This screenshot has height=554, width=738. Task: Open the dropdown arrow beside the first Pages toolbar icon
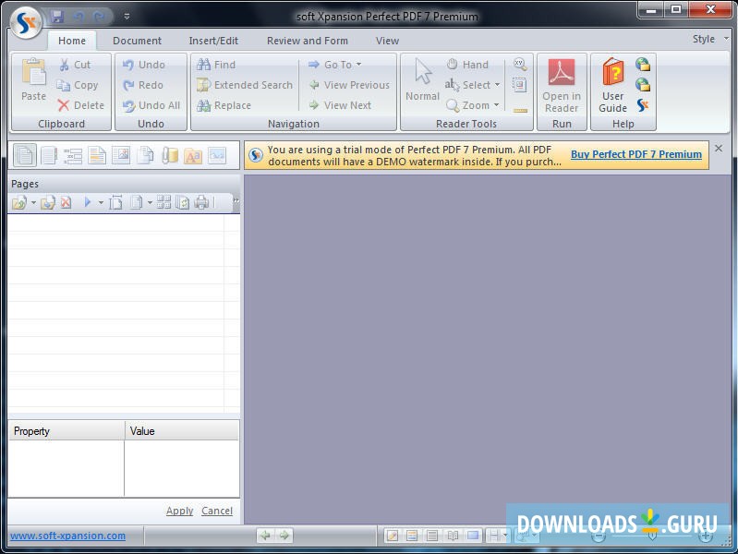click(x=33, y=203)
